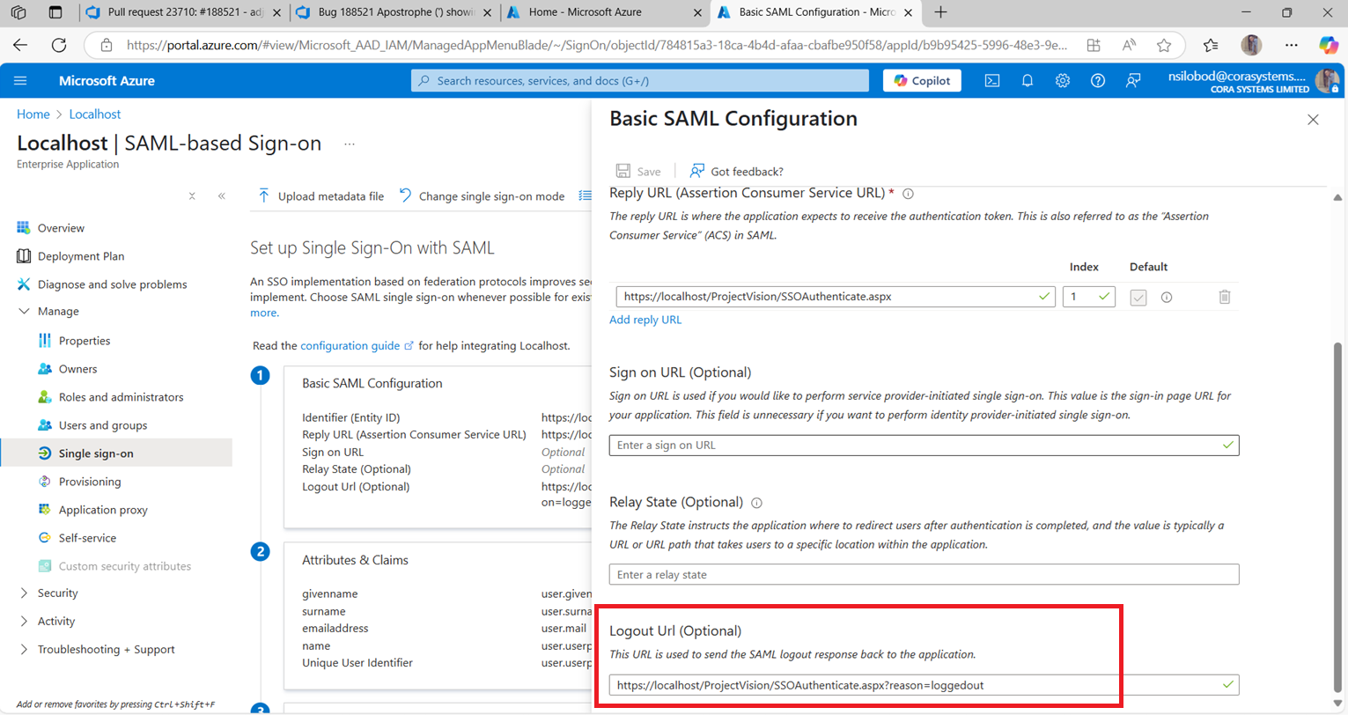Image resolution: width=1348 pixels, height=715 pixels.
Task: Close the Basic SAML Configuration browser tab
Action: (908, 12)
